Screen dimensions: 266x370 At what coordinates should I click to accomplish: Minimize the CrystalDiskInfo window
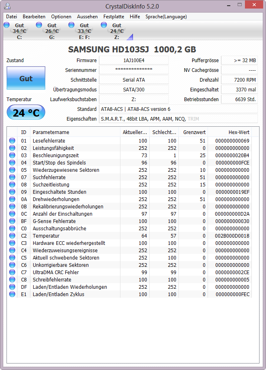(x=229, y=5)
